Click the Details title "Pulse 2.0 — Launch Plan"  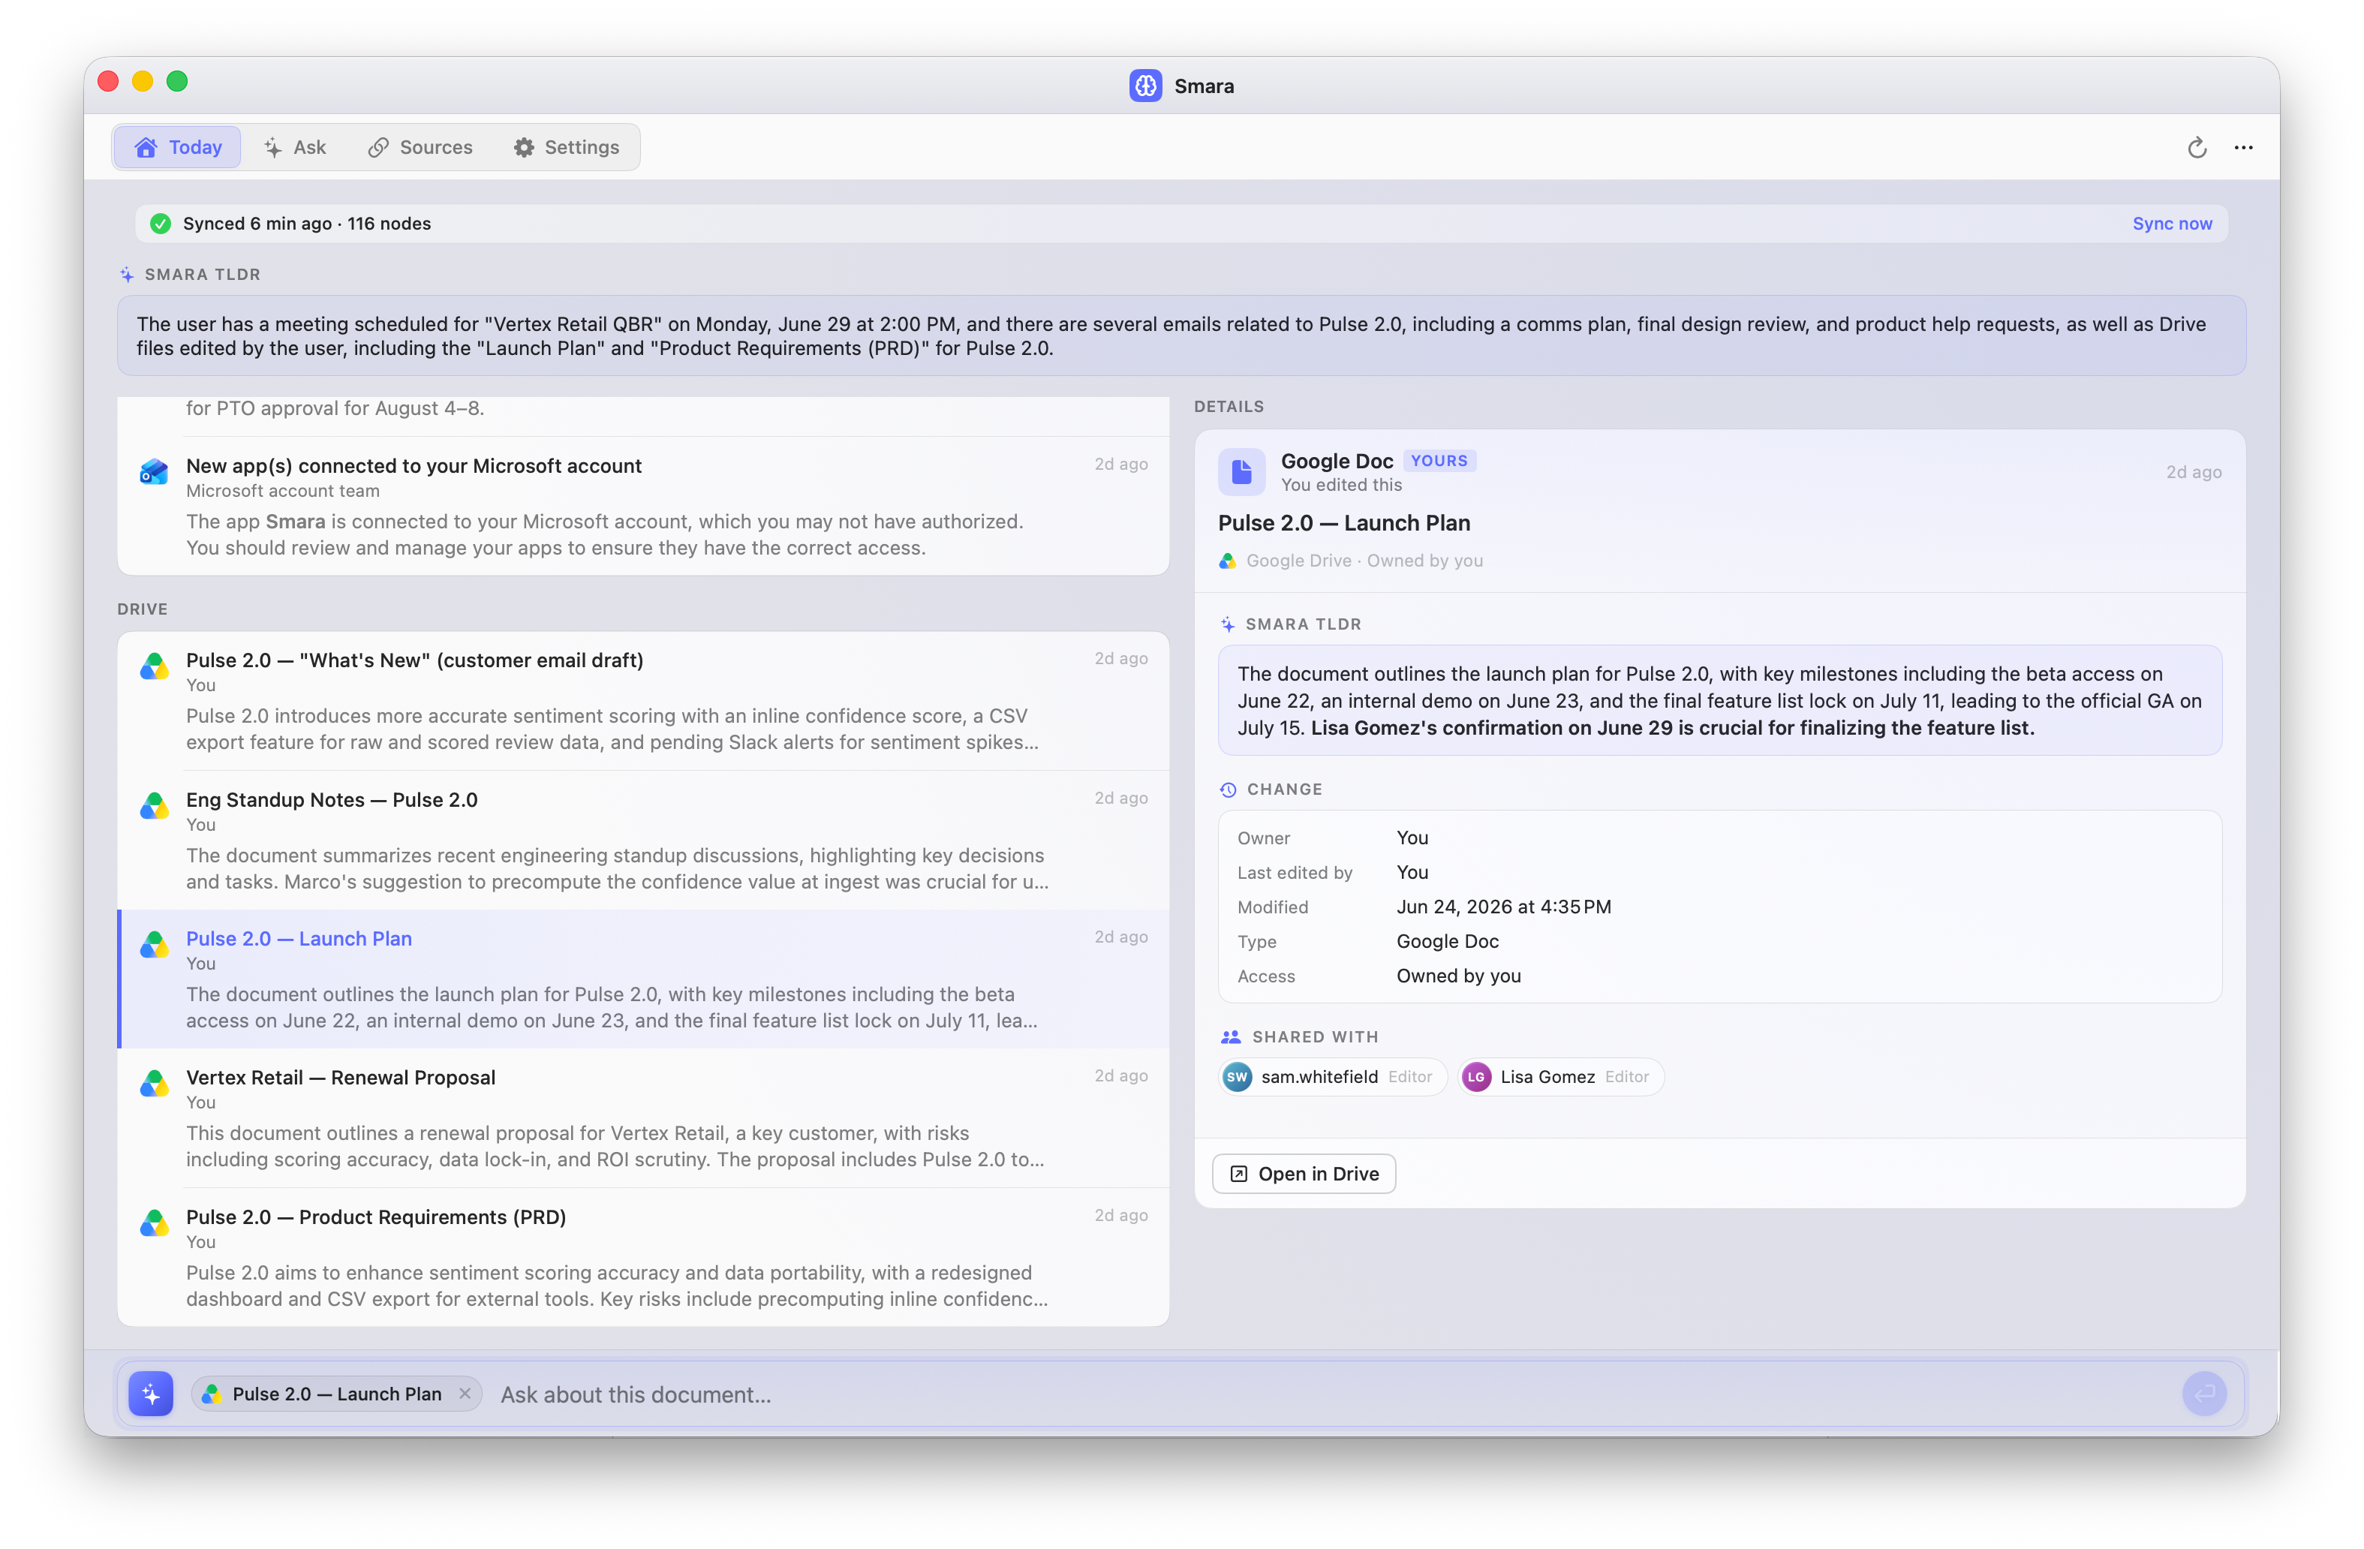[1344, 524]
